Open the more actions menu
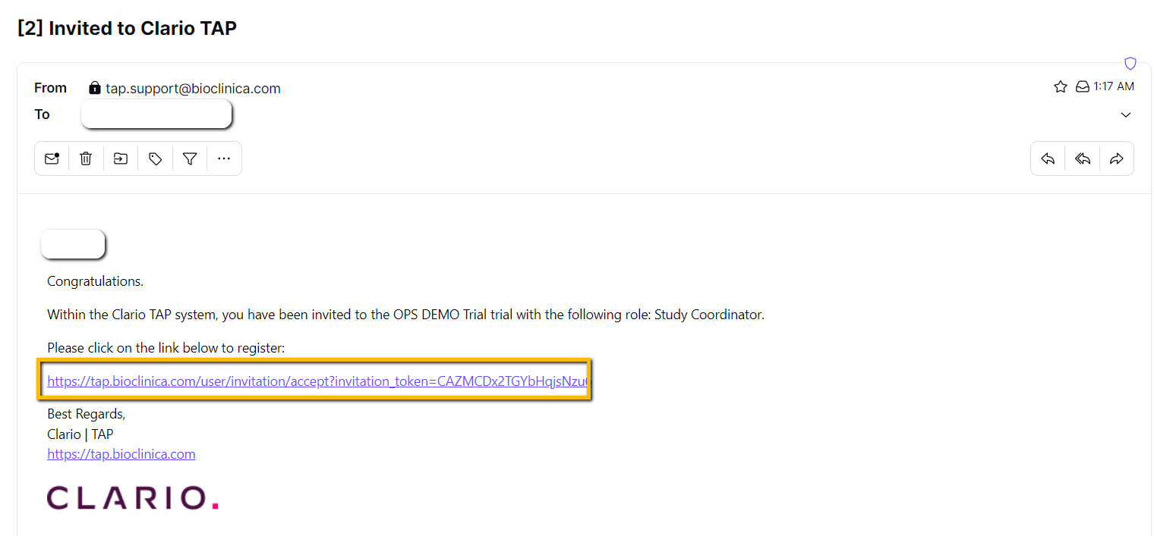Viewport: 1154px width, 536px height. [224, 158]
